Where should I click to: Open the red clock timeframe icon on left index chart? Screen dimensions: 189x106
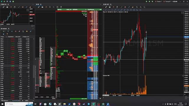pos(11,7)
